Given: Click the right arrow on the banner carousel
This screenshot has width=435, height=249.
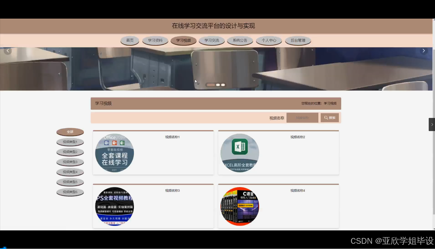Looking at the screenshot, I should [424, 50].
